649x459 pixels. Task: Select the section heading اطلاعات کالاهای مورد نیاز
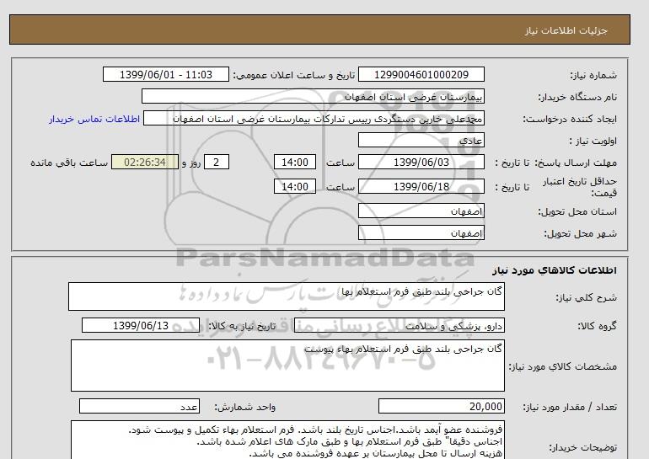click(555, 270)
